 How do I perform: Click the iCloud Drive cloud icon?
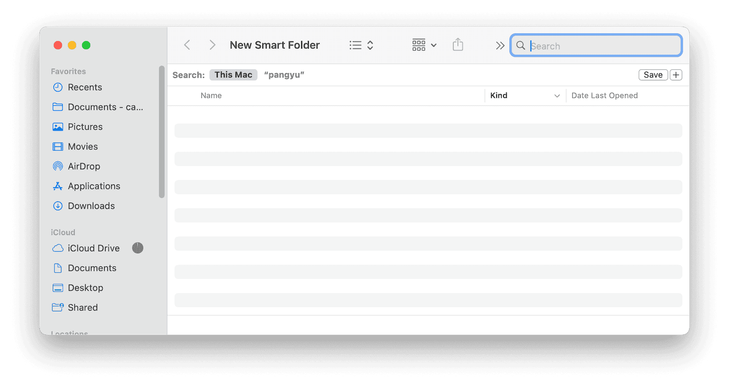58,249
